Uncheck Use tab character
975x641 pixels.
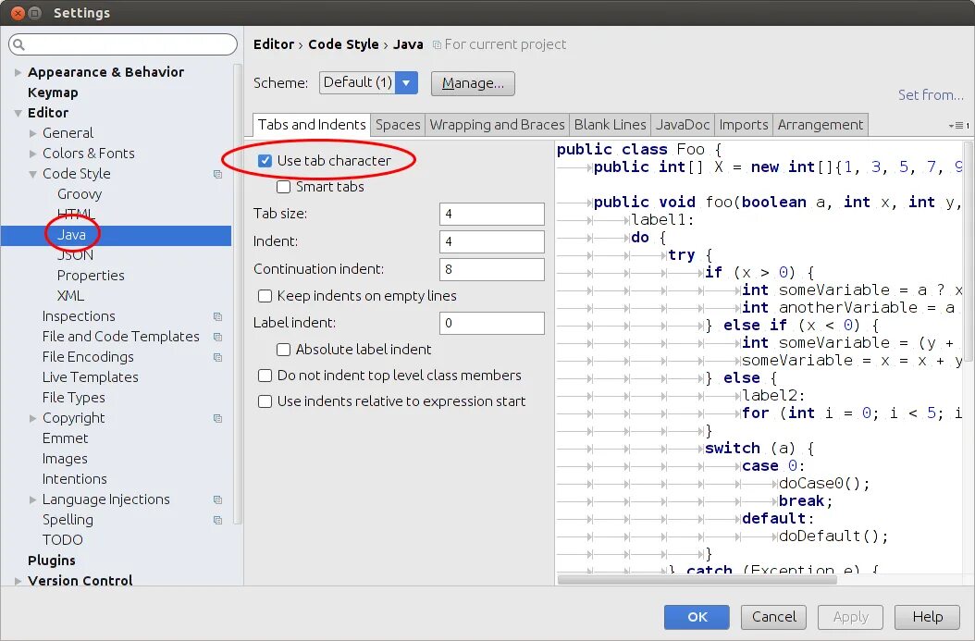point(265,160)
